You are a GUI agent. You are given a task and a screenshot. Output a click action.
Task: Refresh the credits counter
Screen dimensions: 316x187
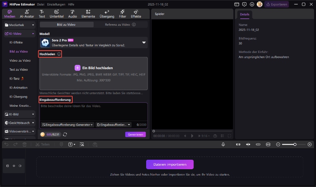pos(65,134)
